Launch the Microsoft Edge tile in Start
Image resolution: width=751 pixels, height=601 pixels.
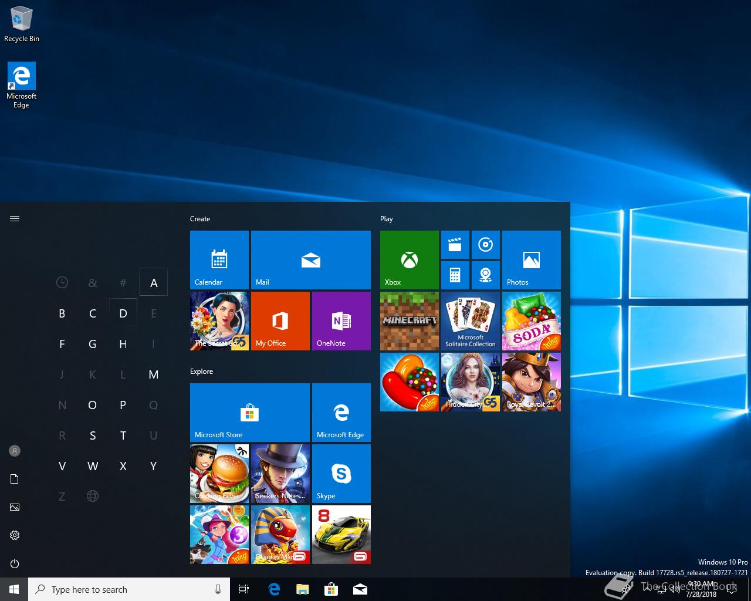tap(341, 413)
